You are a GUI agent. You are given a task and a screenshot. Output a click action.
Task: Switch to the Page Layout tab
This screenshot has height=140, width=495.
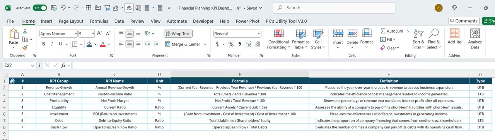[71, 21]
